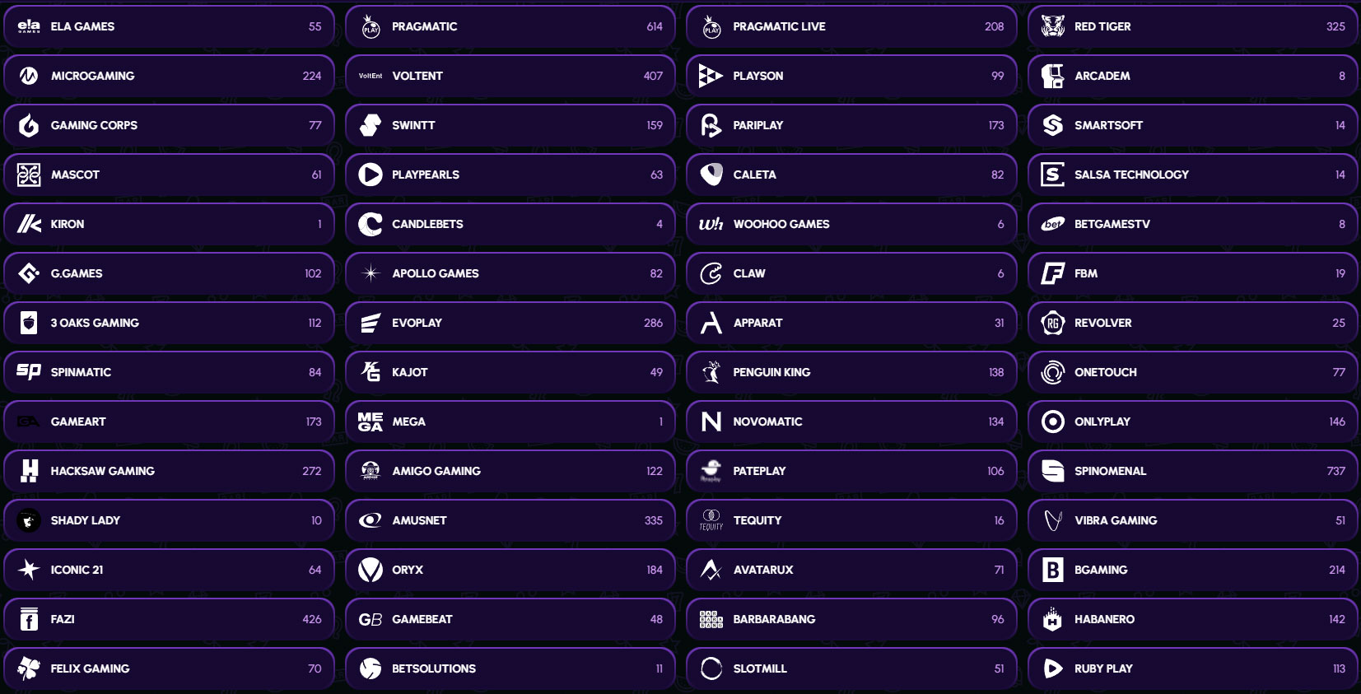Click the Habanero logo icon

1052,619
